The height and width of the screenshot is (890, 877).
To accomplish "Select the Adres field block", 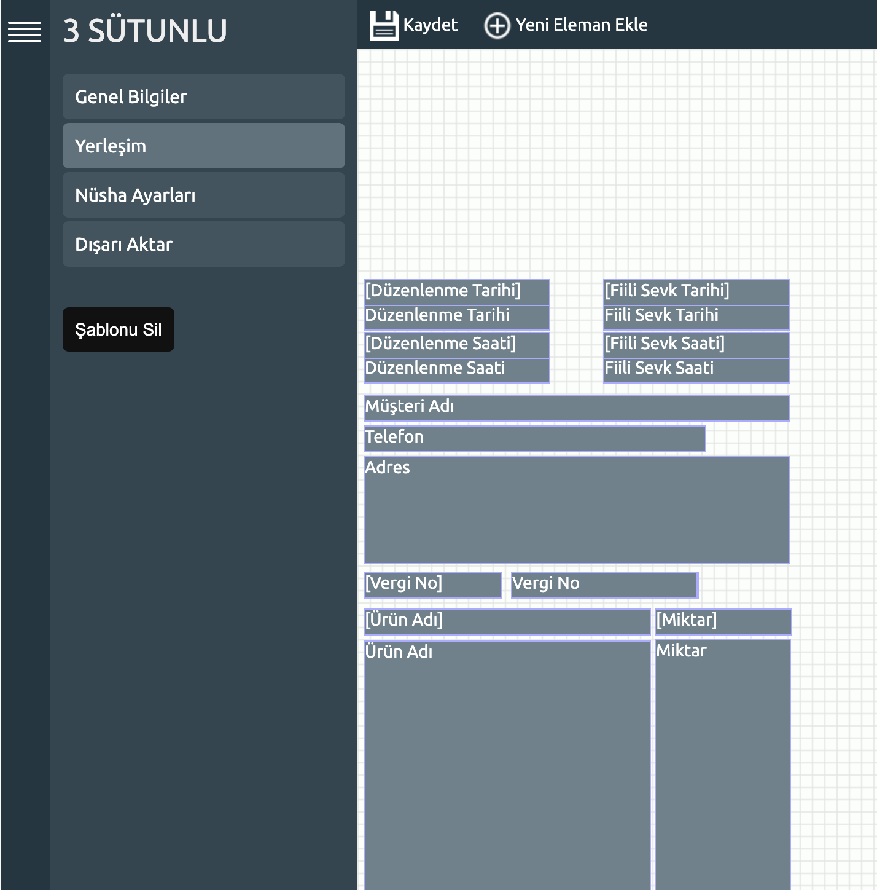I will pyautogui.click(x=576, y=510).
